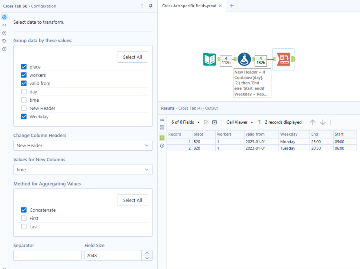This screenshot has height=269, width=360.
Task: Show metadata view in the Results panel
Action: coord(162,127)
